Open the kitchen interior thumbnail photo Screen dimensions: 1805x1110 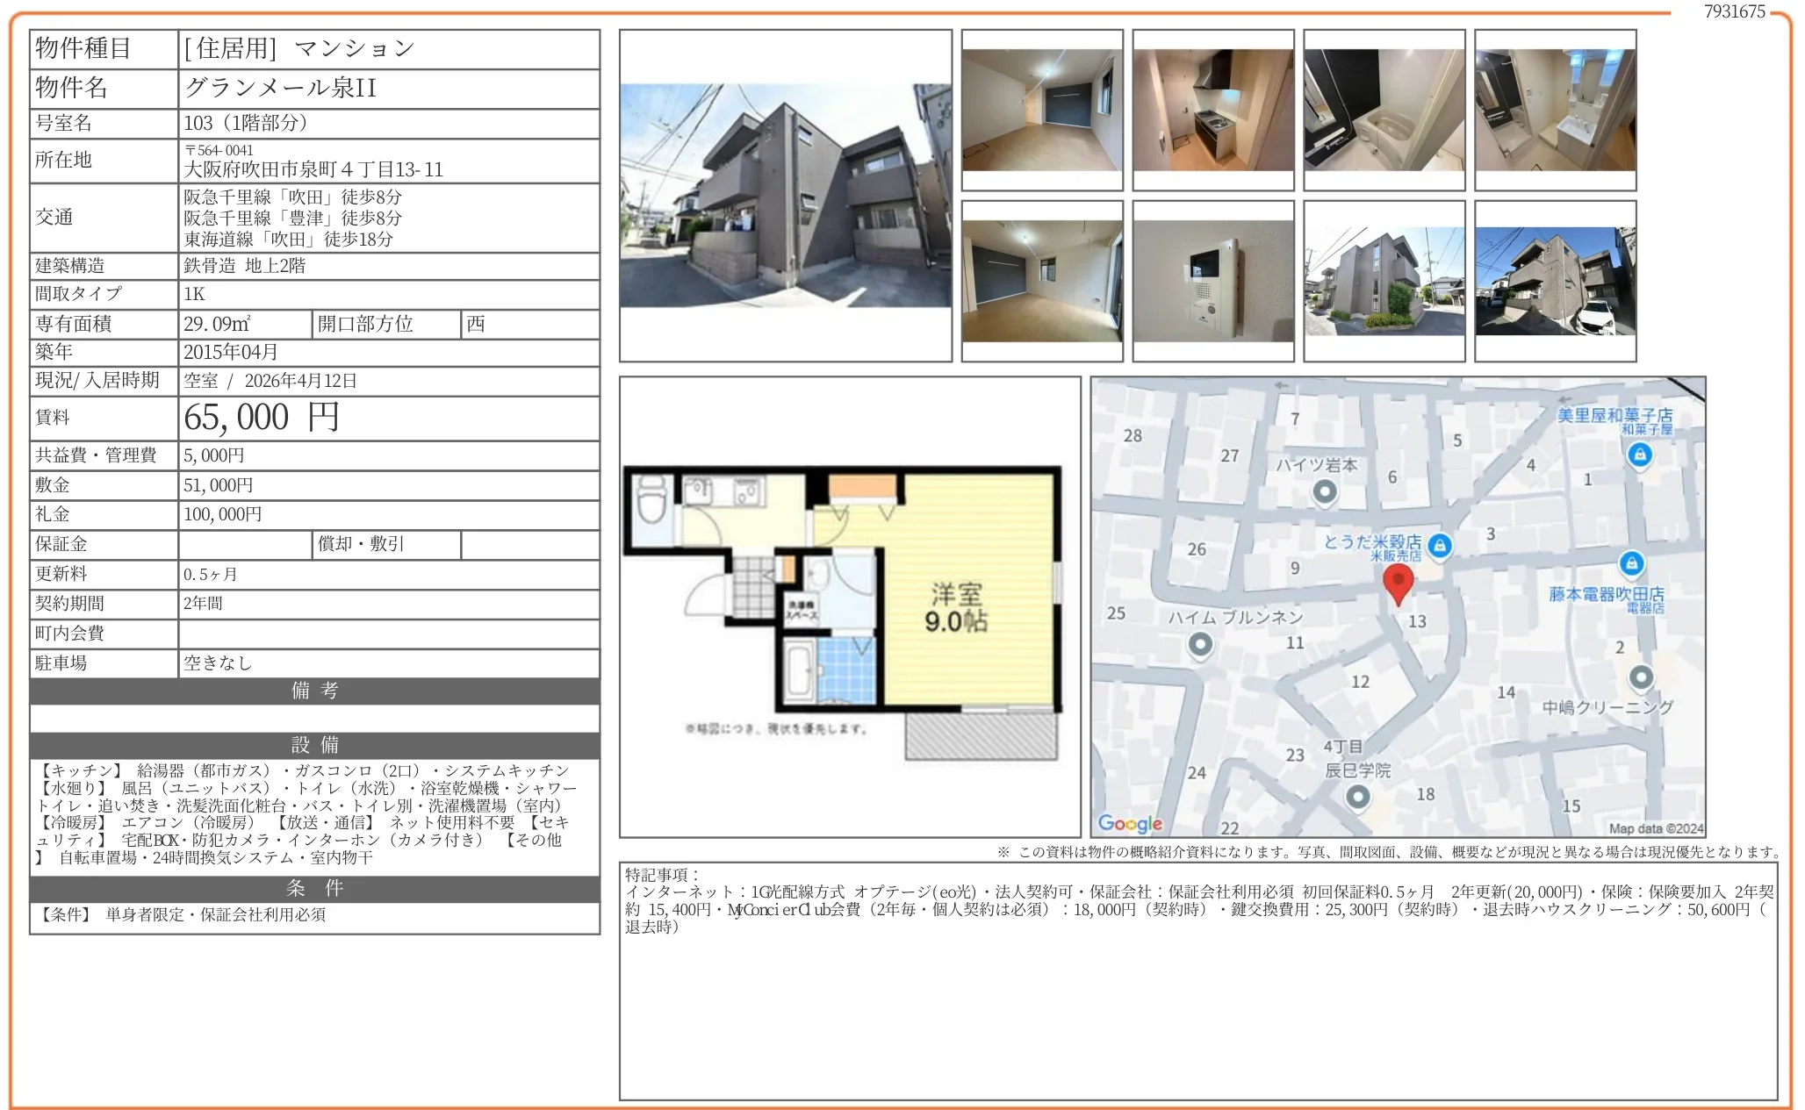[1213, 110]
